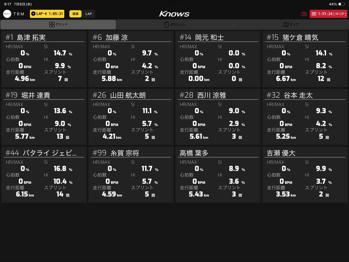The image size is (349, 262).
Task: Tap the red camera icon
Action: click(304, 14)
